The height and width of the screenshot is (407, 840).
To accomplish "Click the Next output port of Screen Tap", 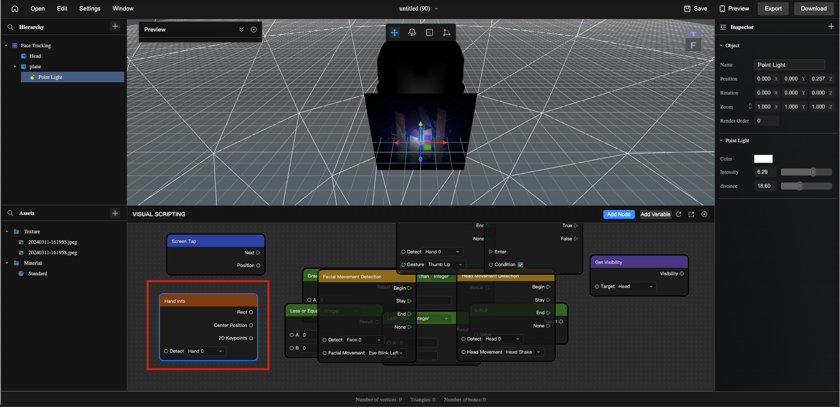I will pos(258,253).
